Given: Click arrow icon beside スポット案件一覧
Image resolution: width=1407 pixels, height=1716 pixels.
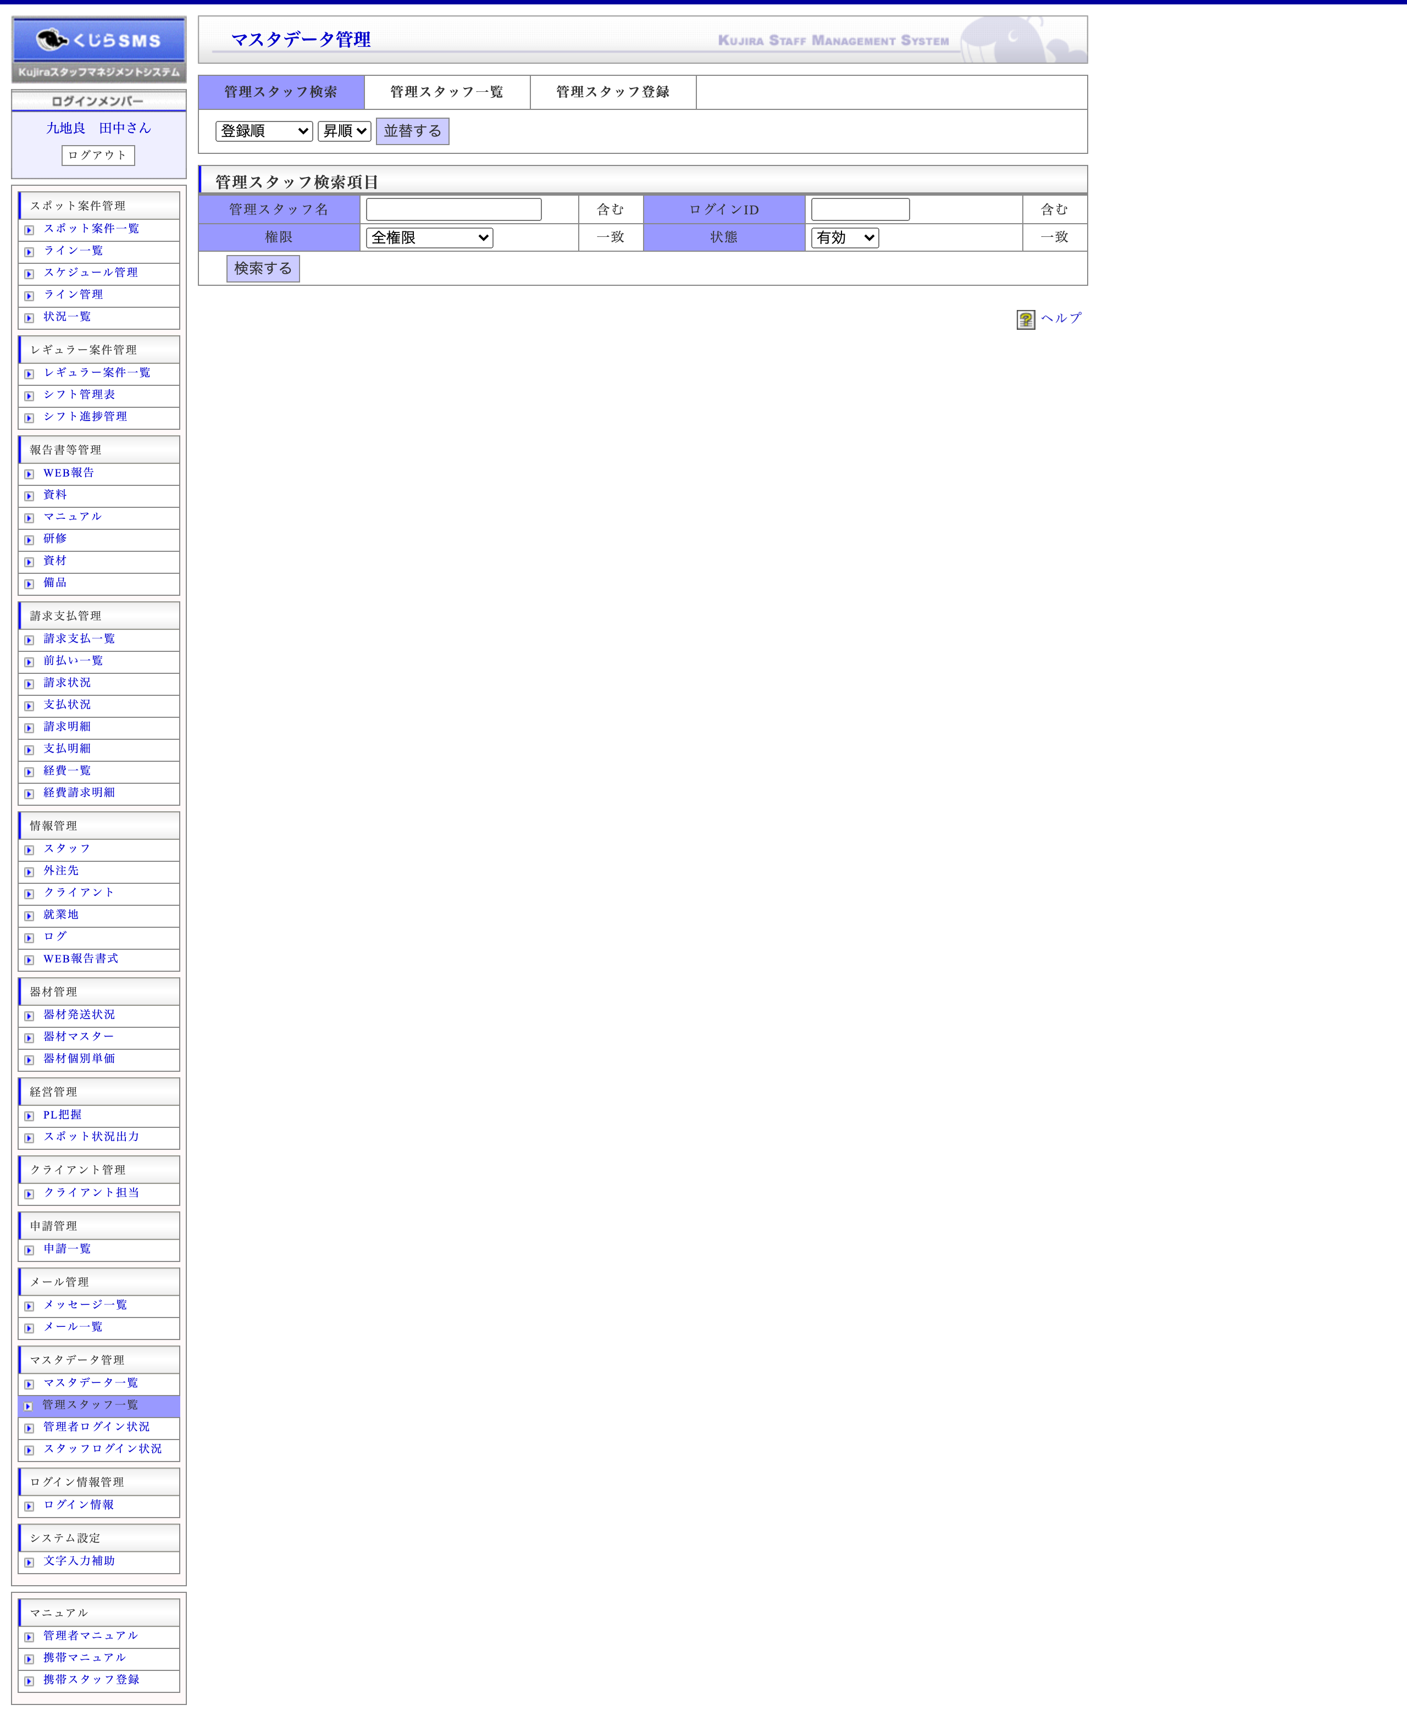Looking at the screenshot, I should 29,230.
